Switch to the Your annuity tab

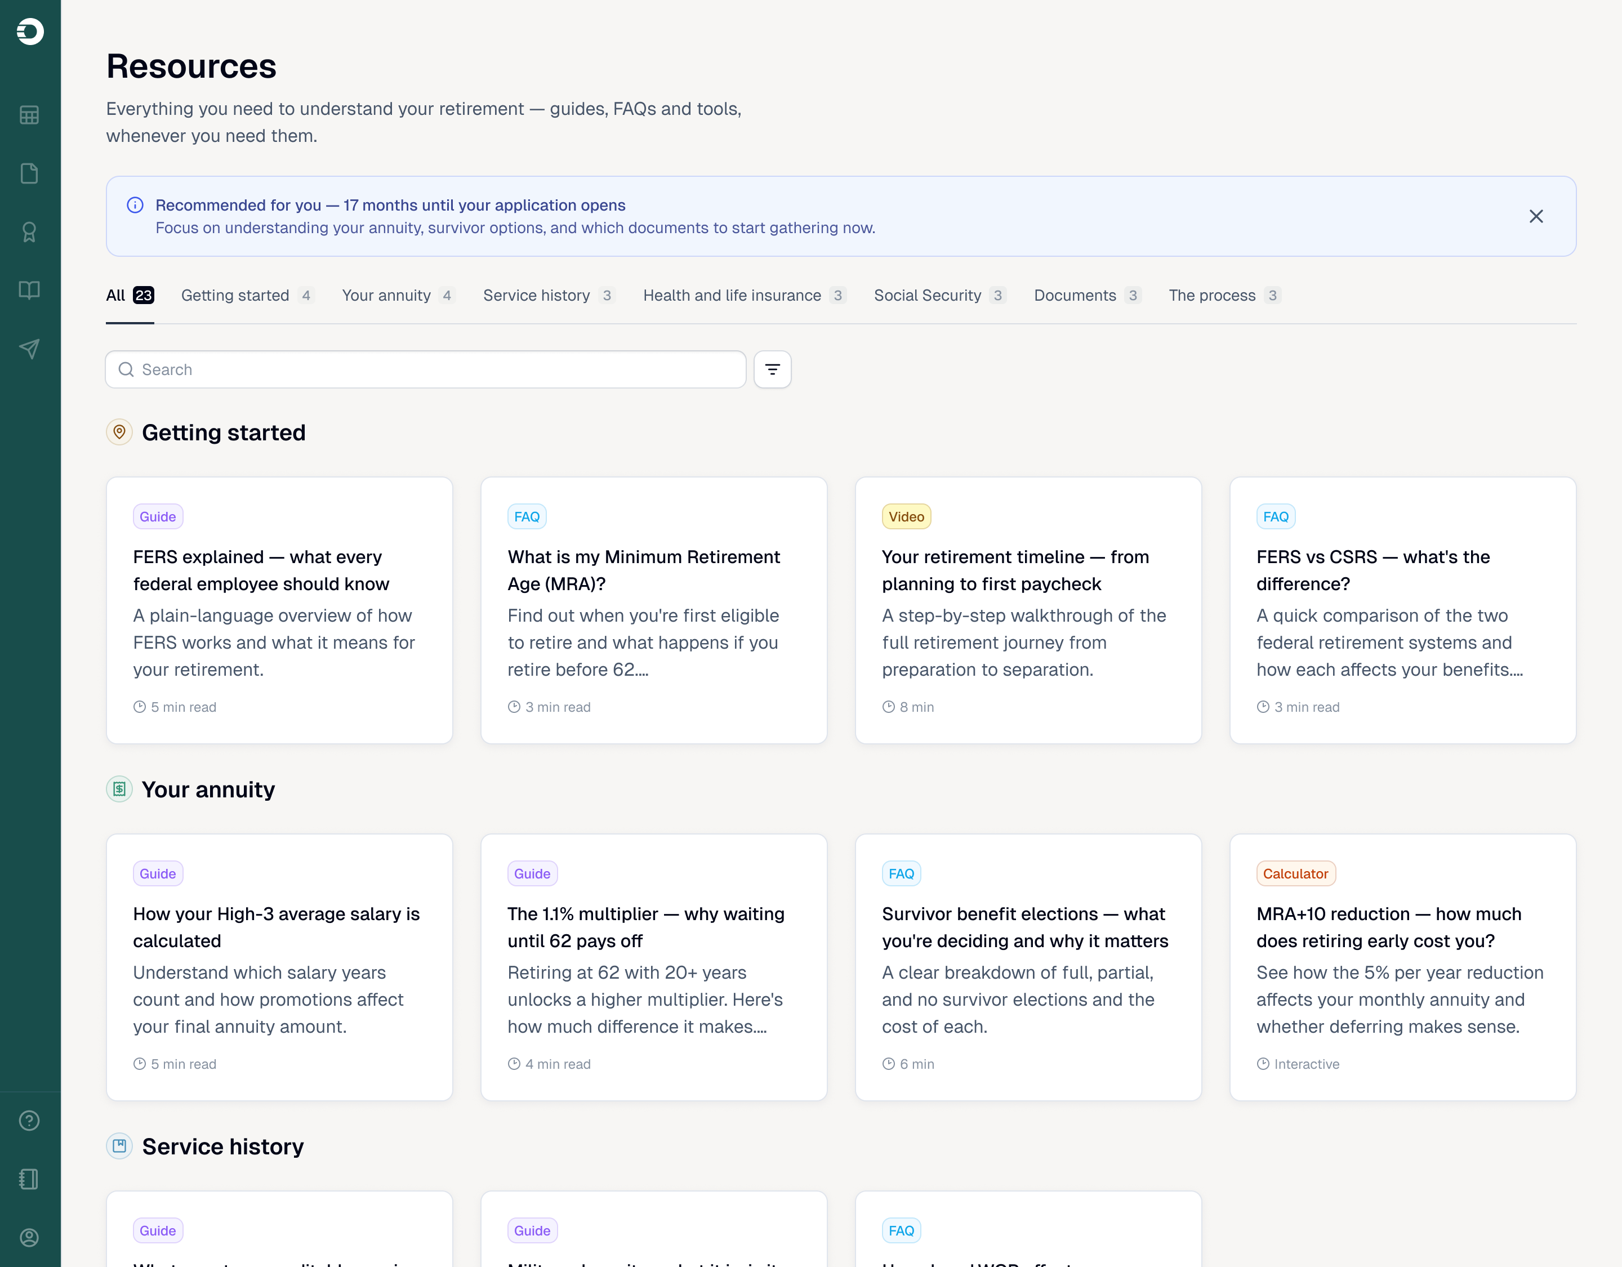[399, 296]
